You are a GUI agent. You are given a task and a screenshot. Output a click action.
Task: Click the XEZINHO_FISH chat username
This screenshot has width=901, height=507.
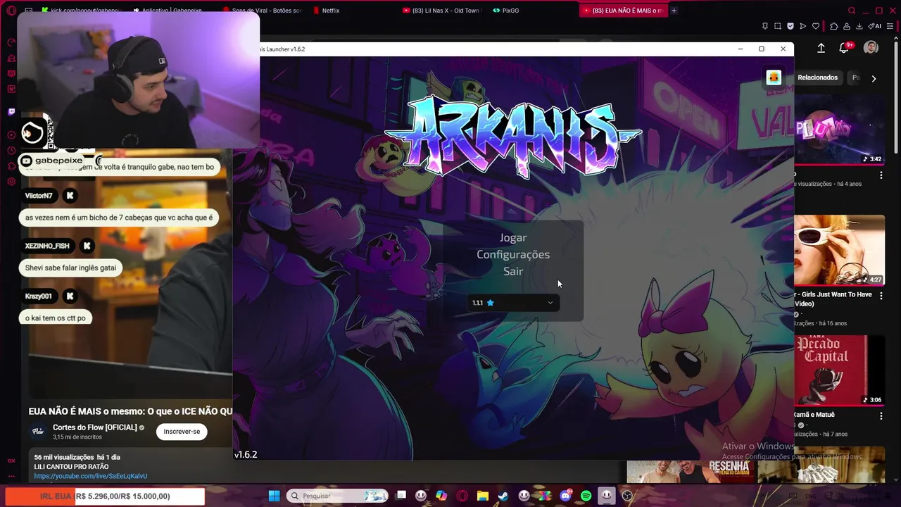tap(47, 246)
